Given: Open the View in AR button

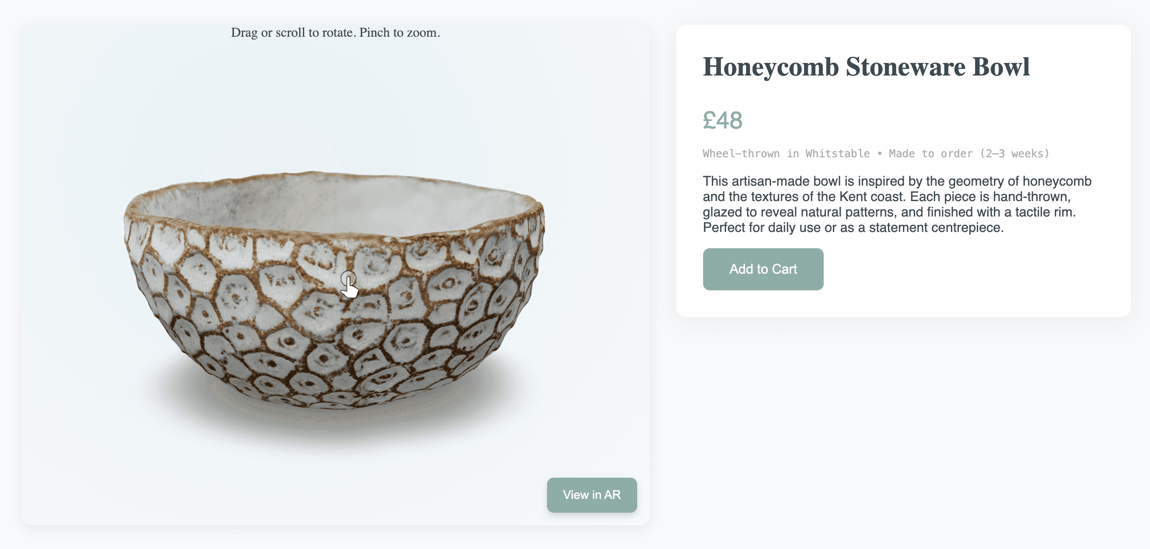Looking at the screenshot, I should [591, 494].
